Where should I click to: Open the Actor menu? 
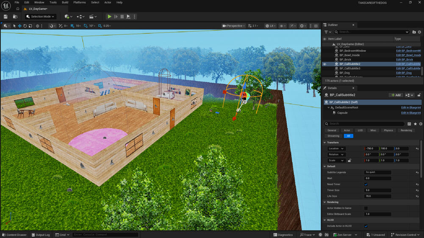108,3
